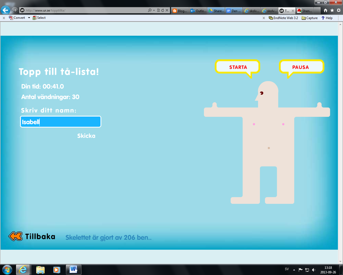Open Windows Media Player on taskbar
Image resolution: width=343 pixels, height=275 pixels.
click(x=57, y=270)
